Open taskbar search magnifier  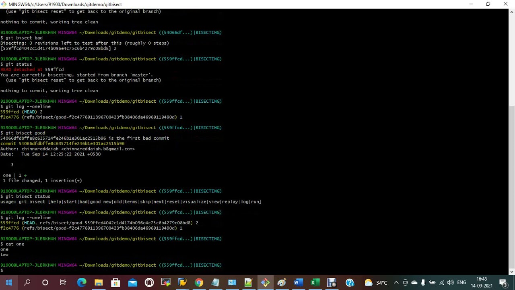[x=27, y=282]
